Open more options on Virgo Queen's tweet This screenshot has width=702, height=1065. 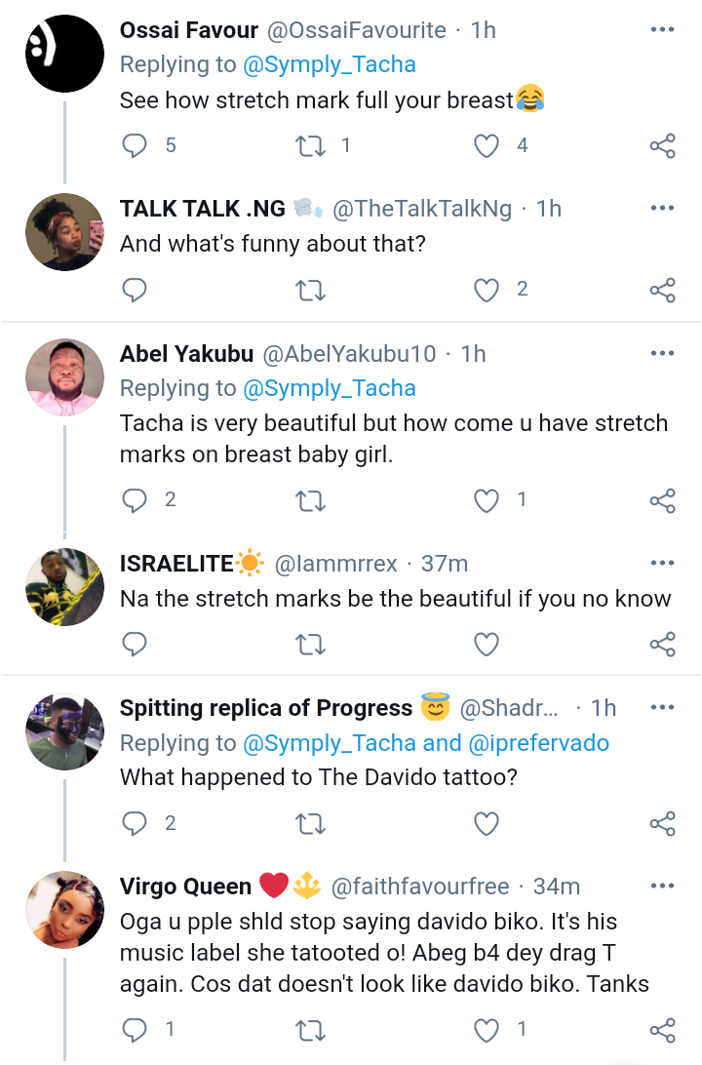point(662,886)
